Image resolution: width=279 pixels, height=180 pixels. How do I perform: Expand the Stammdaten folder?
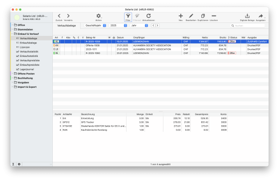click(12, 29)
